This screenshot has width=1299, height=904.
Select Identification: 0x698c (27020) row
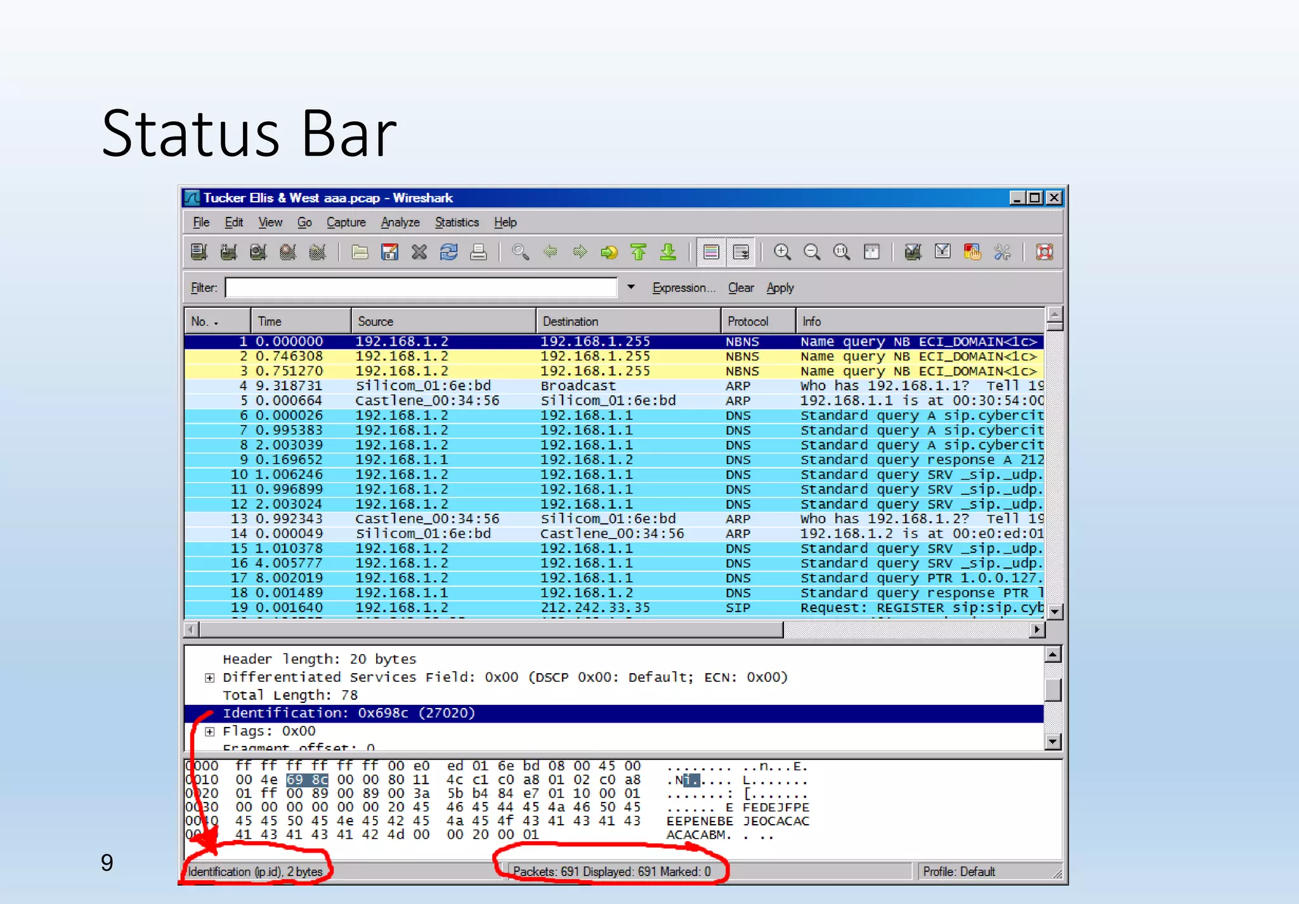(x=614, y=713)
